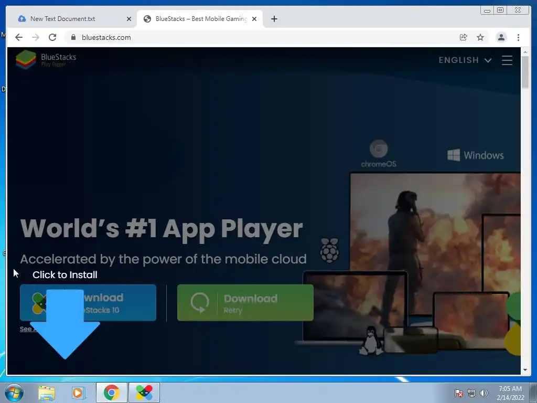This screenshot has height=403, width=537.
Task: View site info via the lock icon
Action: pyautogui.click(x=73, y=37)
